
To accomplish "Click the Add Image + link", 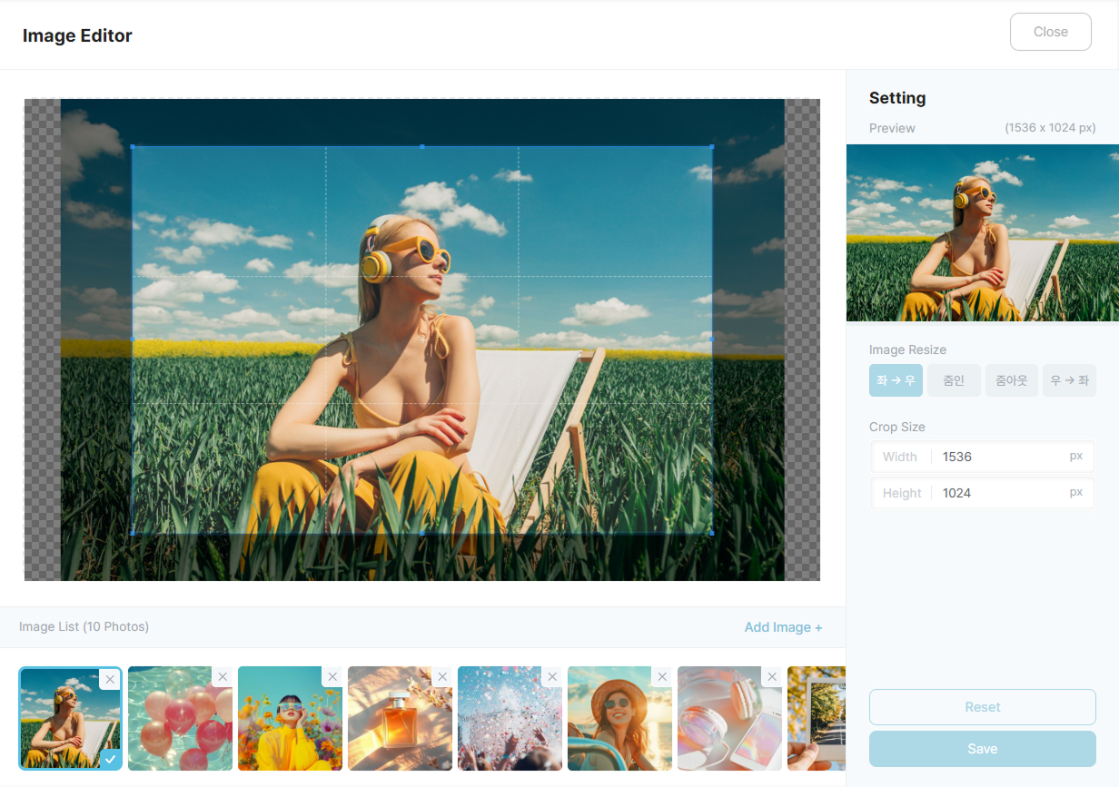I will click(x=783, y=627).
